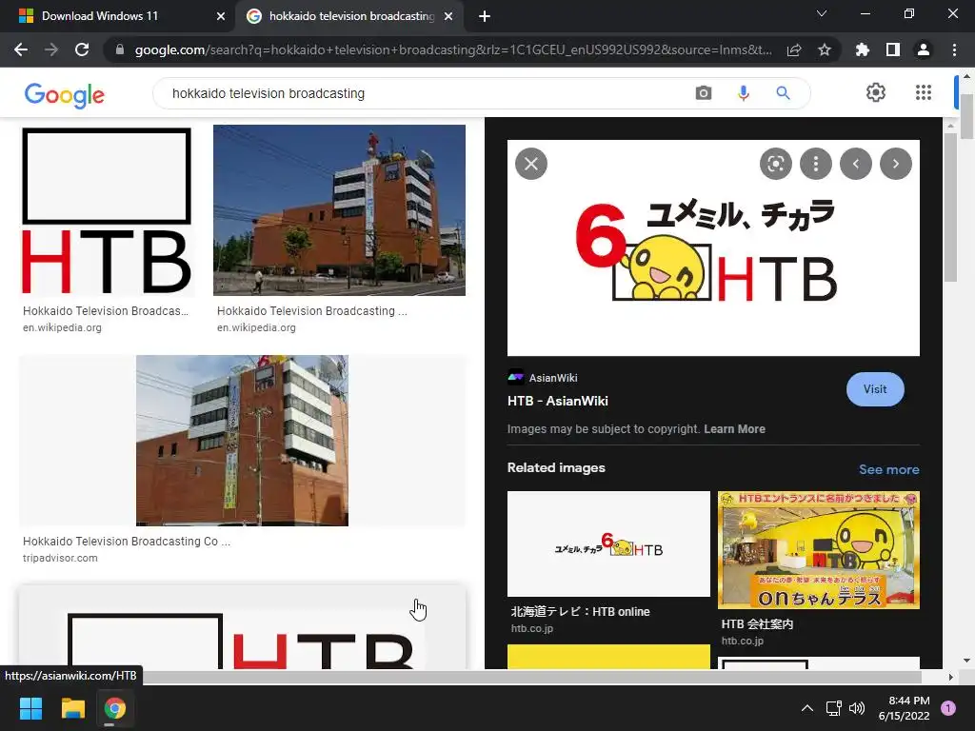Image resolution: width=975 pixels, height=731 pixels.
Task: Click the Visit button for AsianWiki
Action: (x=875, y=389)
